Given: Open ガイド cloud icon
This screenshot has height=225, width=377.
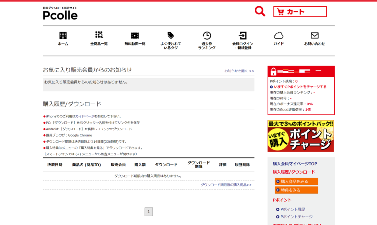Looking at the screenshot, I should [278, 36].
